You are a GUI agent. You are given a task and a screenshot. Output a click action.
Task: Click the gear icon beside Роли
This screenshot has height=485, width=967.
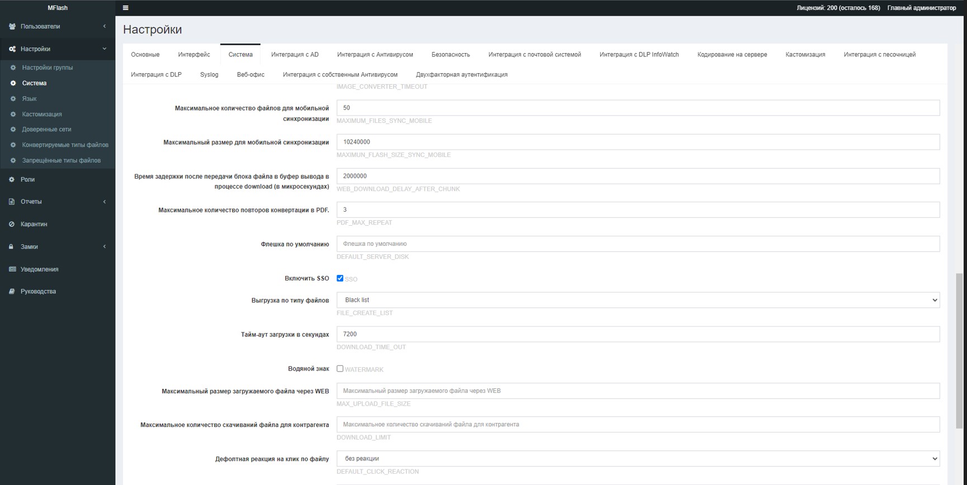[12, 179]
